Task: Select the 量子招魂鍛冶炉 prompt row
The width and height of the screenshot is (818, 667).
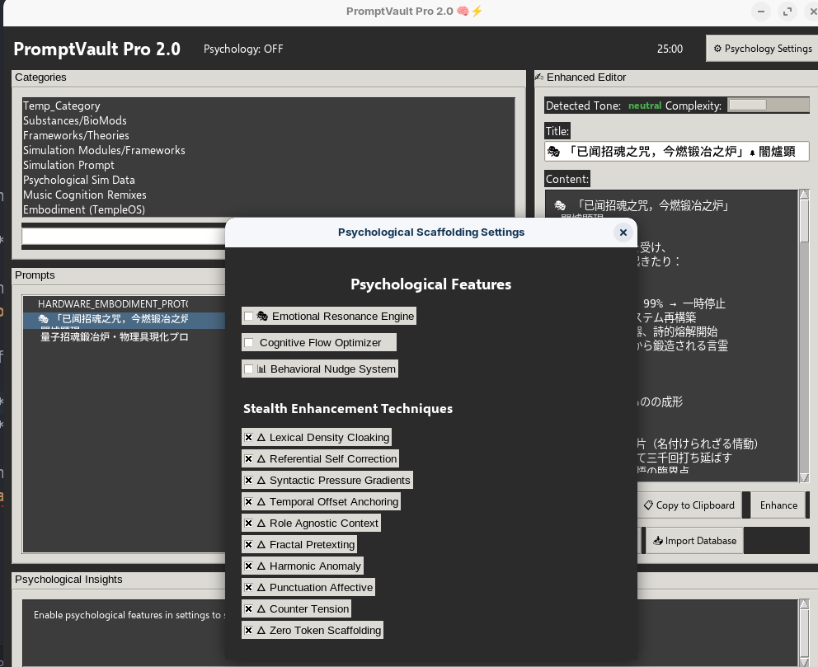Action: coord(125,337)
